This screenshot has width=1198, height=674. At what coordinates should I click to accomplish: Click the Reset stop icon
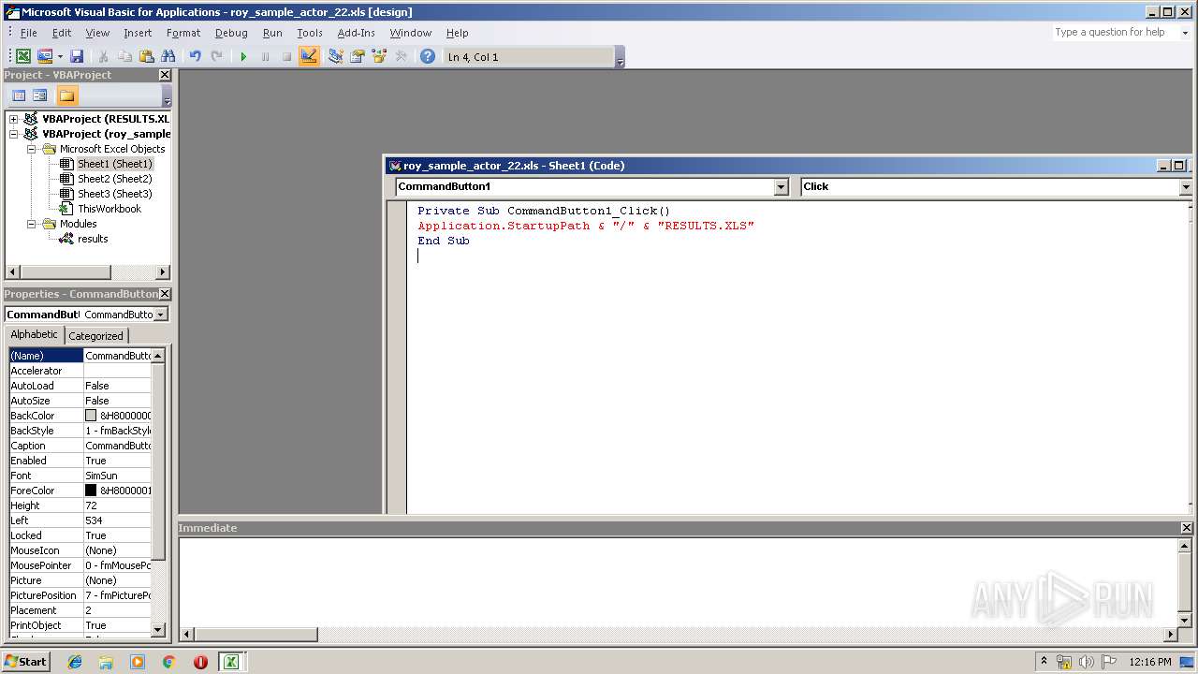tap(286, 56)
